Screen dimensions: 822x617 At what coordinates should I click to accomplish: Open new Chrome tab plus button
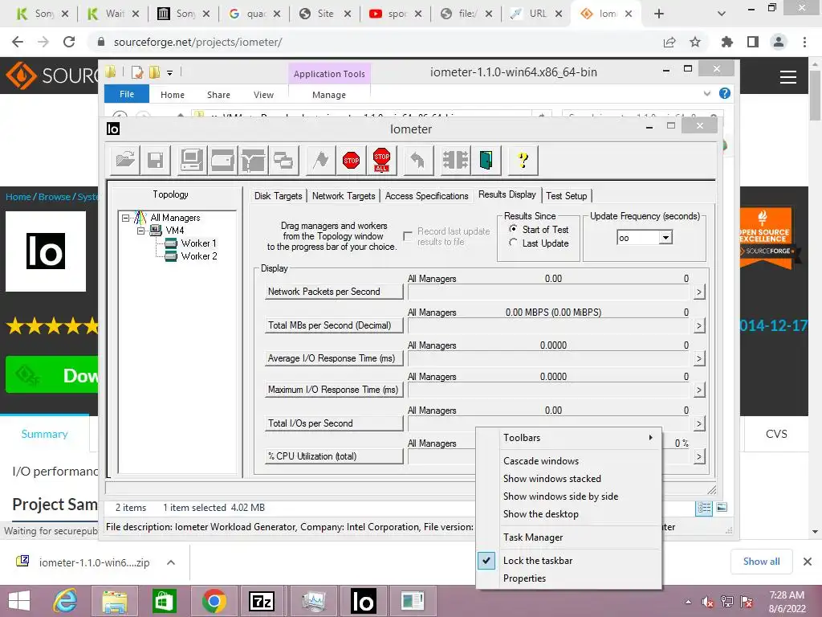[659, 14]
